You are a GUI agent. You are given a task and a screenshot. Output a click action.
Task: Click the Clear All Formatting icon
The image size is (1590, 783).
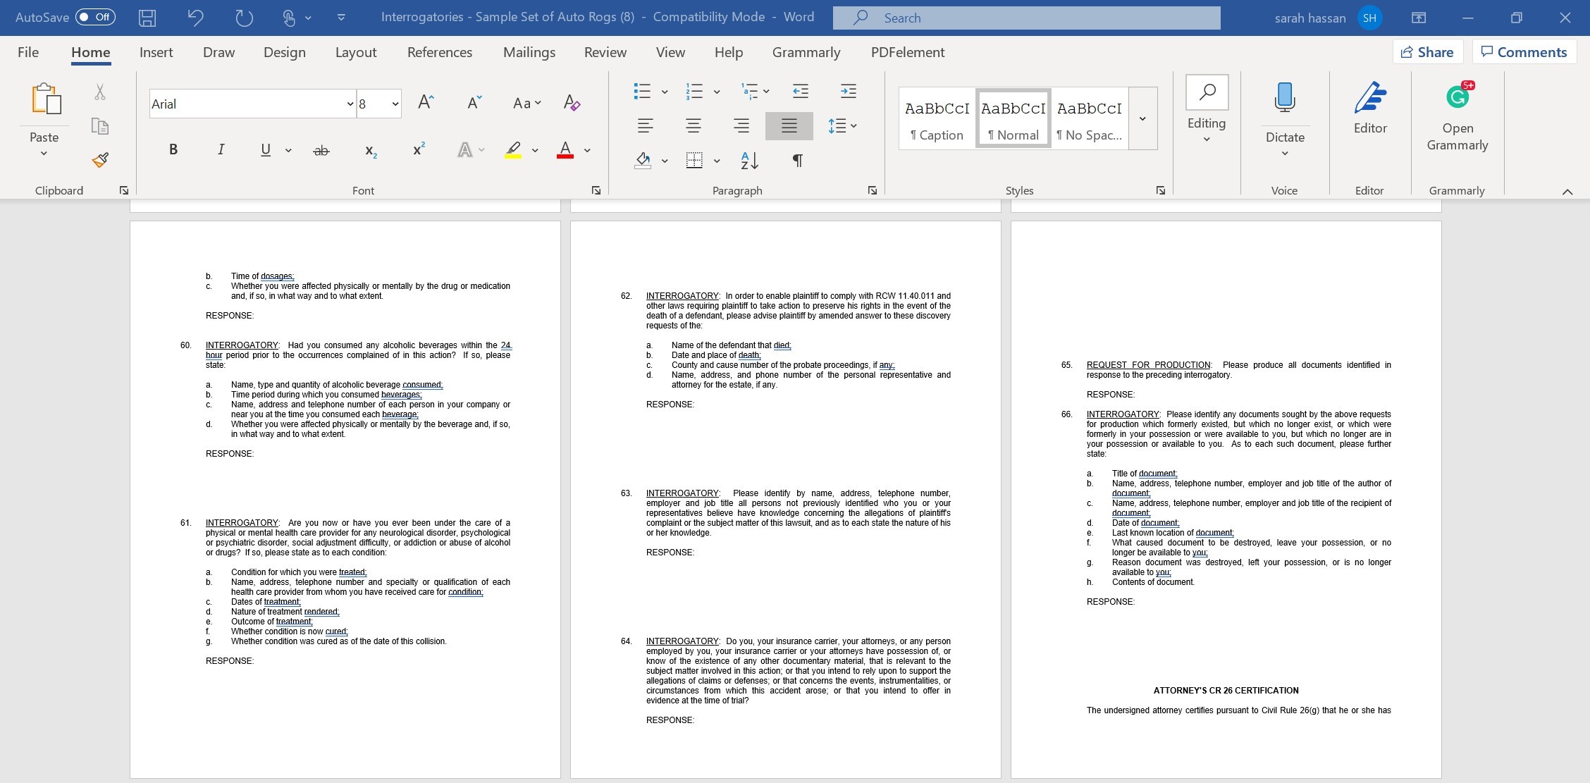point(571,103)
